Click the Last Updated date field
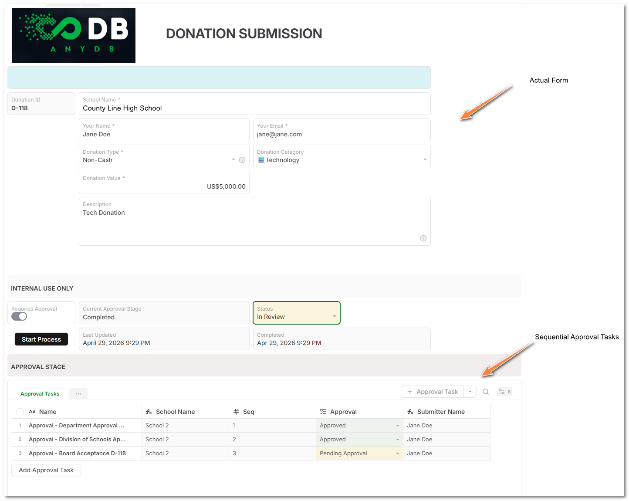The height and width of the screenshot is (501, 629). click(x=164, y=339)
